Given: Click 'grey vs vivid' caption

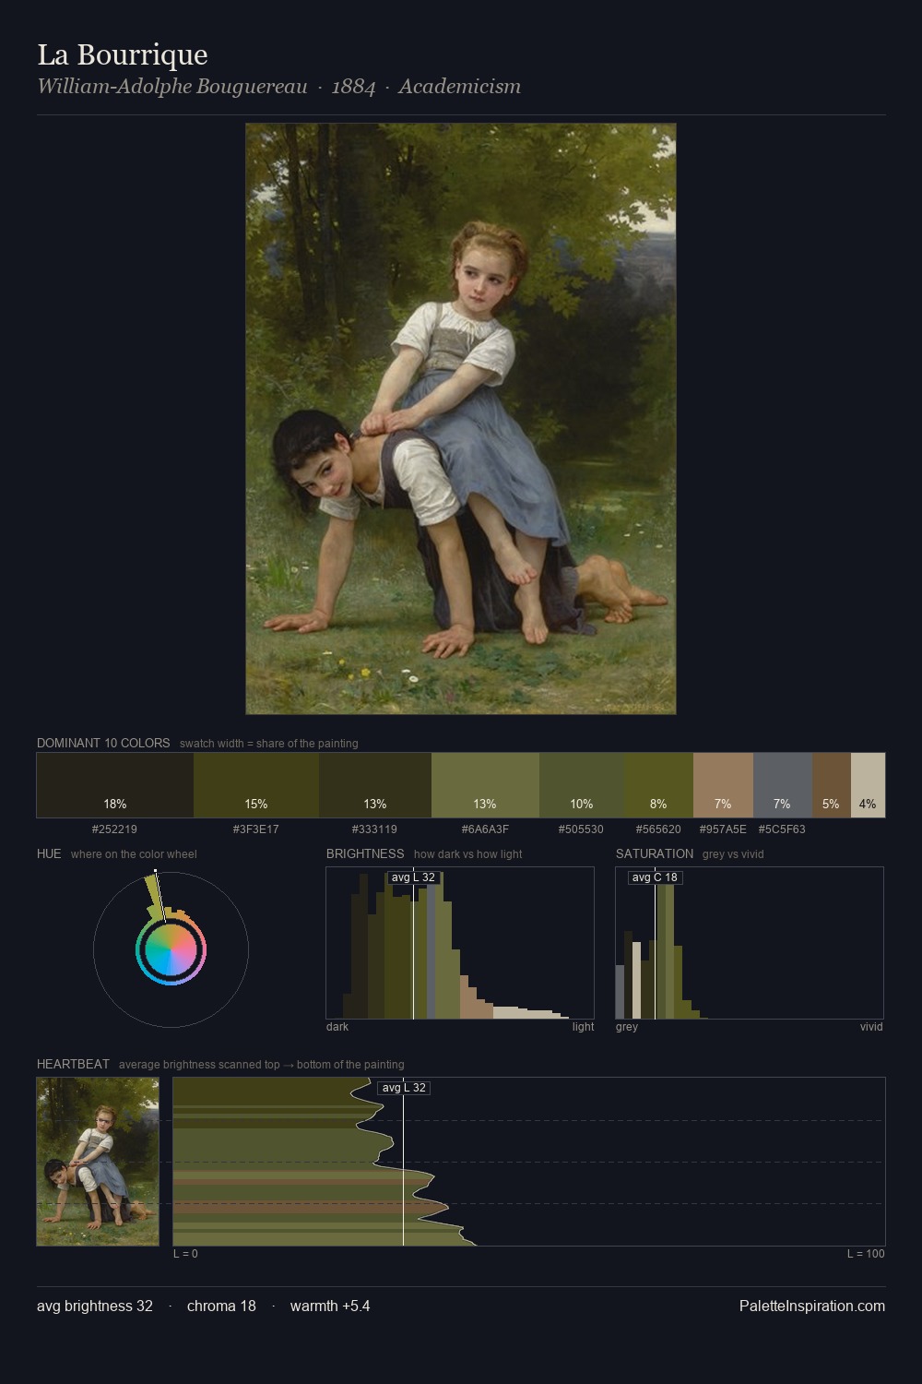Looking at the screenshot, I should 733,854.
